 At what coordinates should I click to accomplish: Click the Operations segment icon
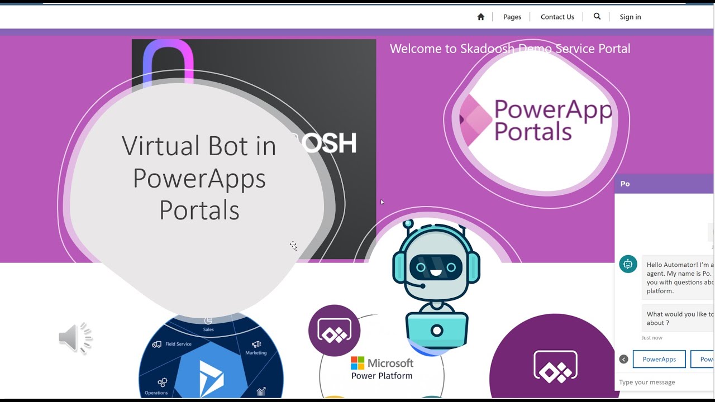pyautogui.click(x=162, y=382)
